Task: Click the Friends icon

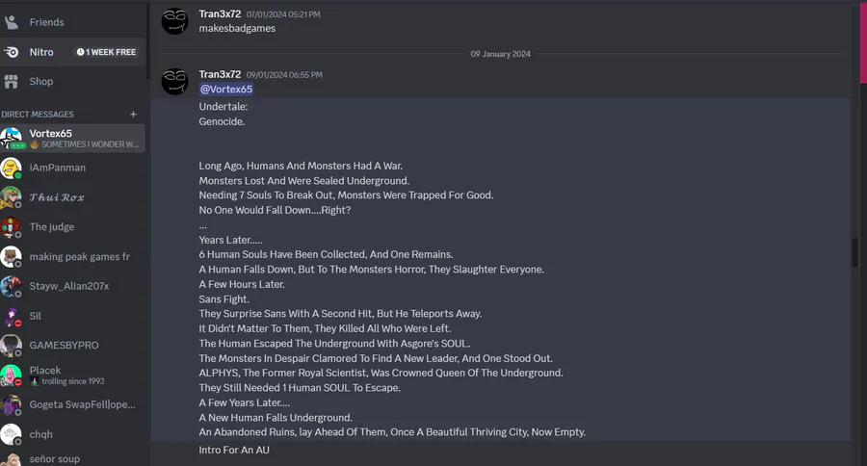Action: click(12, 21)
